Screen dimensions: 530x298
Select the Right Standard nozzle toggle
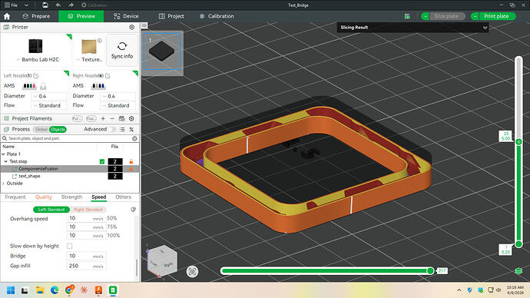[88, 210]
